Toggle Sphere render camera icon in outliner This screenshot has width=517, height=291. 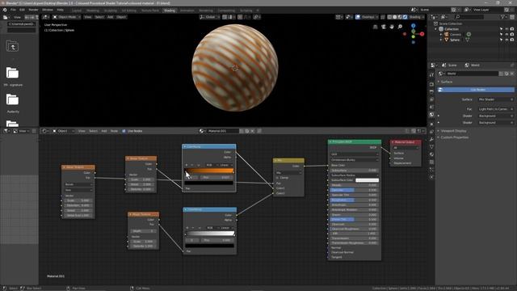512,40
